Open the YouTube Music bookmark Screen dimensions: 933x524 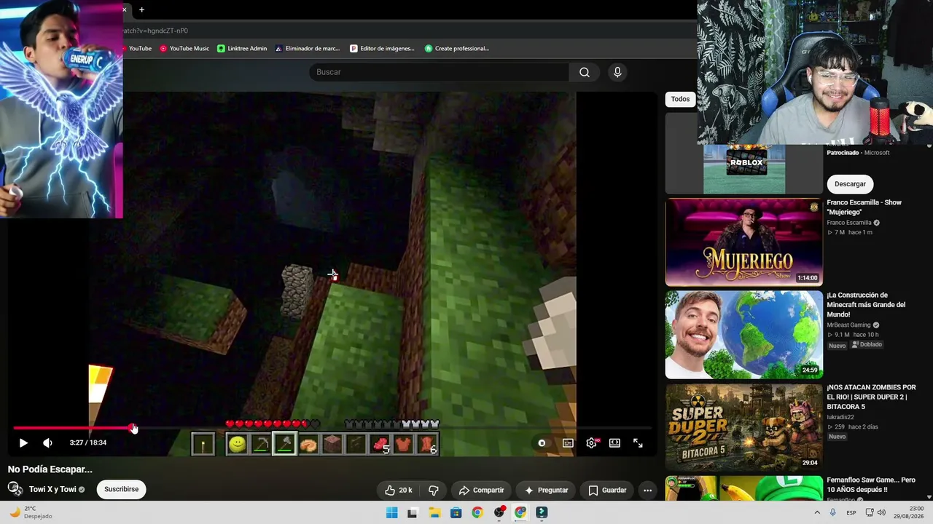point(184,49)
